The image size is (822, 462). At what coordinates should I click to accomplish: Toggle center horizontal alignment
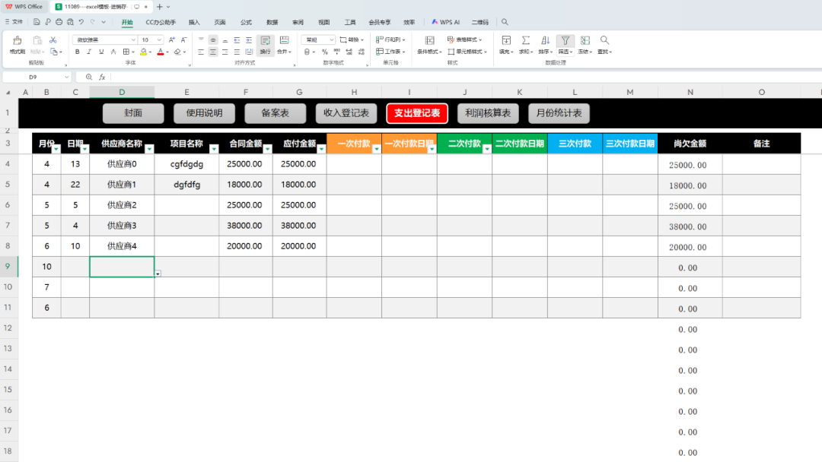[x=213, y=52]
